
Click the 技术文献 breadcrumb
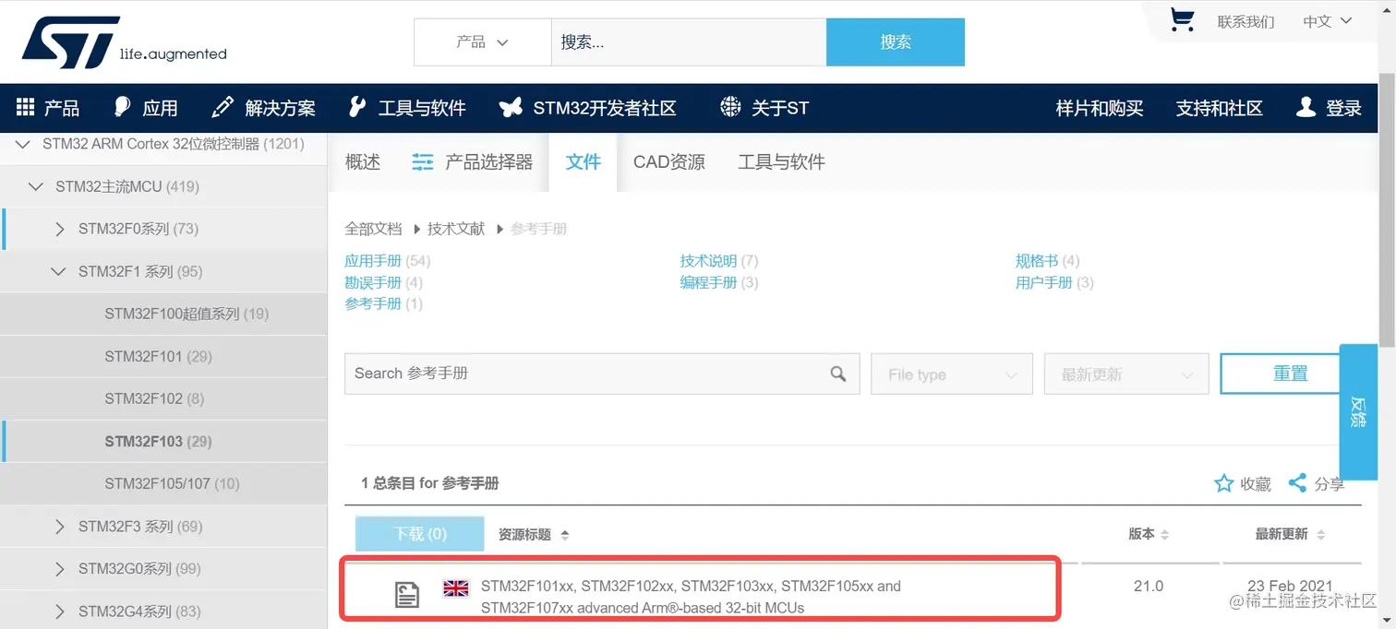click(x=456, y=229)
